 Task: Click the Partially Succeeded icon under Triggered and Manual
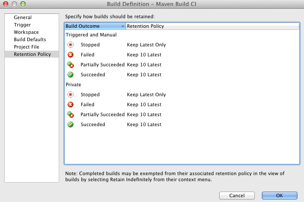coord(70,65)
